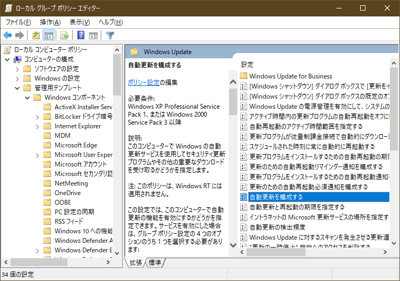
Task: Click the tree pane vertical scrollbar thumb
Action: 117,75
